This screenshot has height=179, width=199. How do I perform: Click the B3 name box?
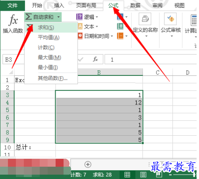tap(14, 60)
